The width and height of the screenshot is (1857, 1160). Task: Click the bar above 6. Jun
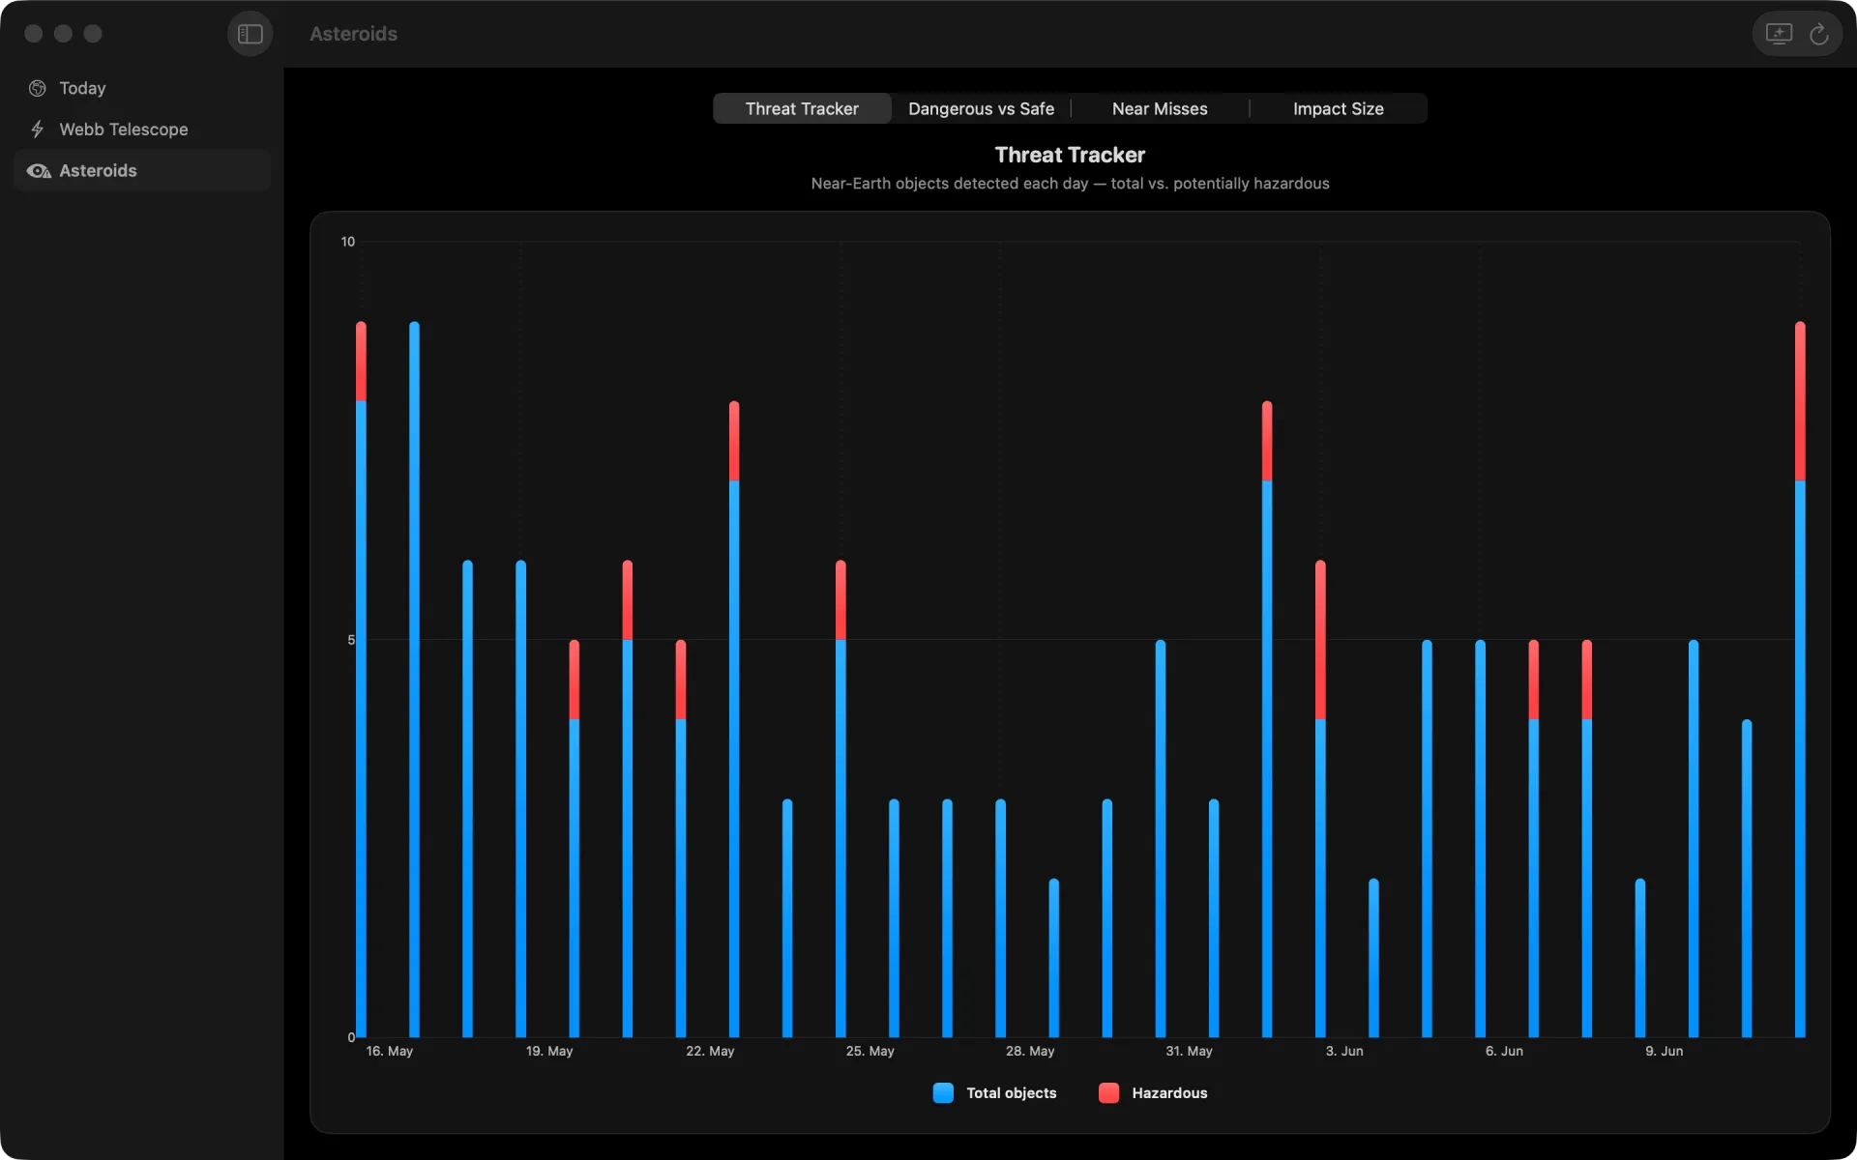1480,838
